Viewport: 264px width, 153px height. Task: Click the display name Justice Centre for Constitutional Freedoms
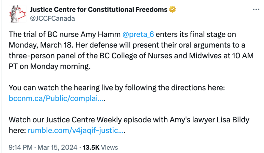[97, 9]
